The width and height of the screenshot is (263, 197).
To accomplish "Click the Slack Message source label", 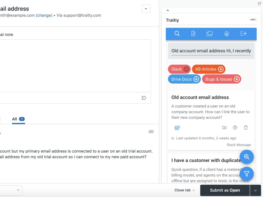I will (239, 145).
